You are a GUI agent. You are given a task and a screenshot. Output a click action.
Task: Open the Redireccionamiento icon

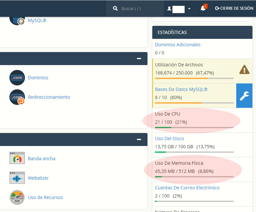pos(17,97)
